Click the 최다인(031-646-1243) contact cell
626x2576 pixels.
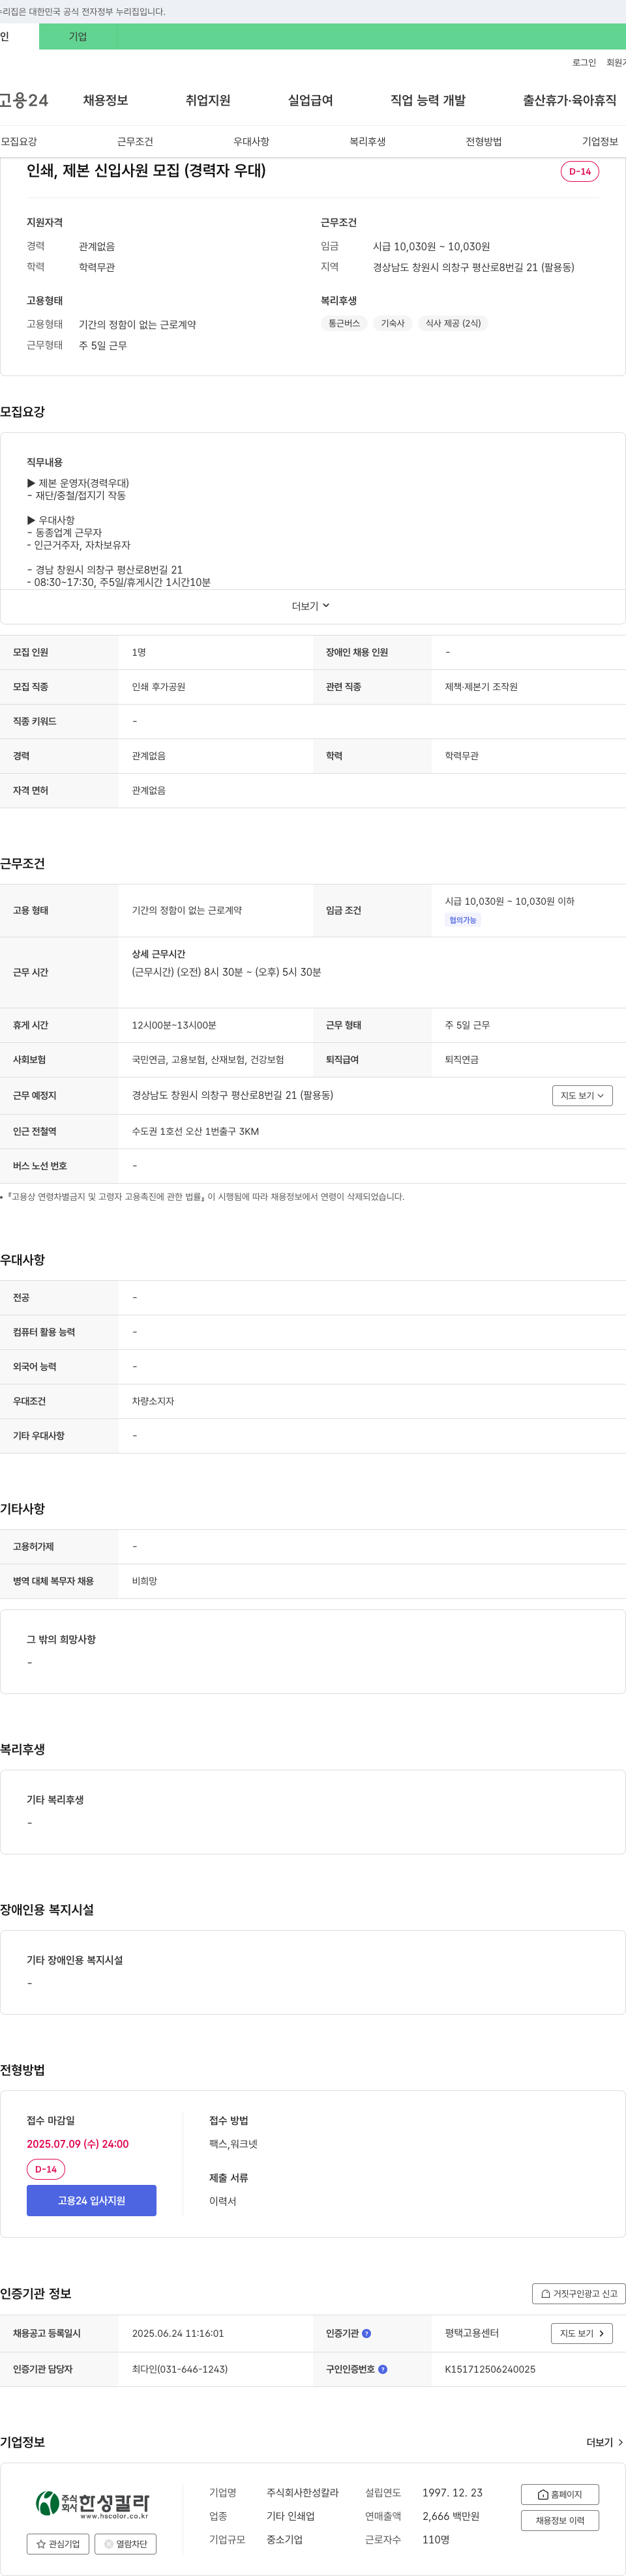tap(180, 2369)
